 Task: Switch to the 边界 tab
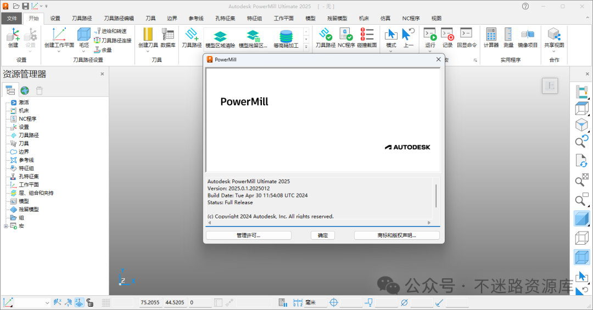pyautogui.click(x=172, y=18)
